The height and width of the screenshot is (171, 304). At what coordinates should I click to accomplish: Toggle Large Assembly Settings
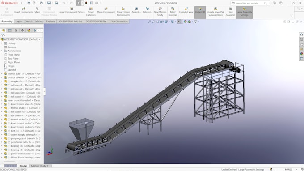coord(244,13)
